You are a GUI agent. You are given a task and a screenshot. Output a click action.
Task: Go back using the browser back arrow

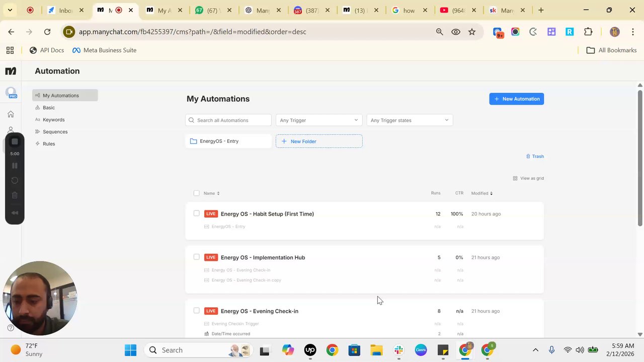(x=11, y=32)
